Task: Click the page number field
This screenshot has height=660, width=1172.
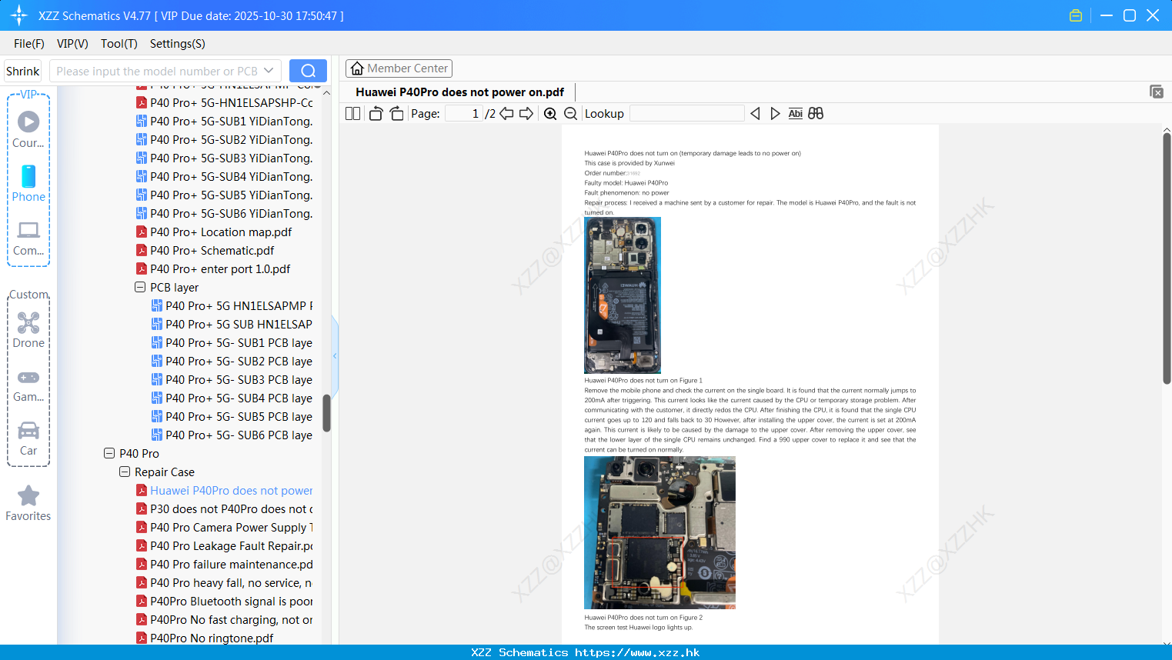Action: 464,113
